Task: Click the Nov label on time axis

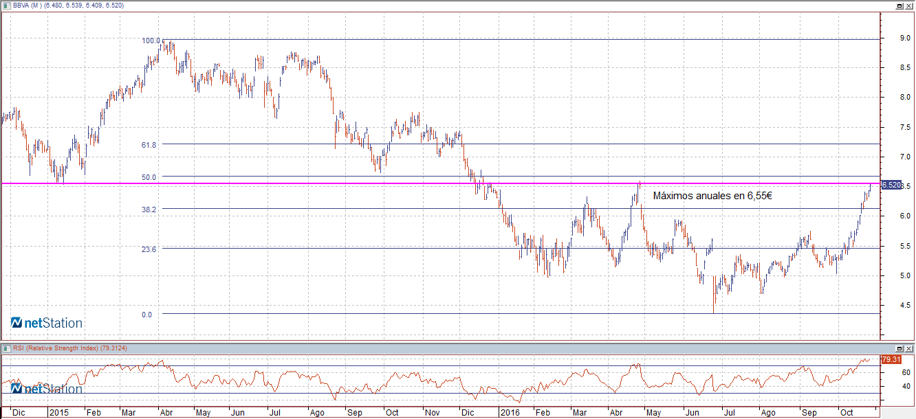Action: click(433, 413)
